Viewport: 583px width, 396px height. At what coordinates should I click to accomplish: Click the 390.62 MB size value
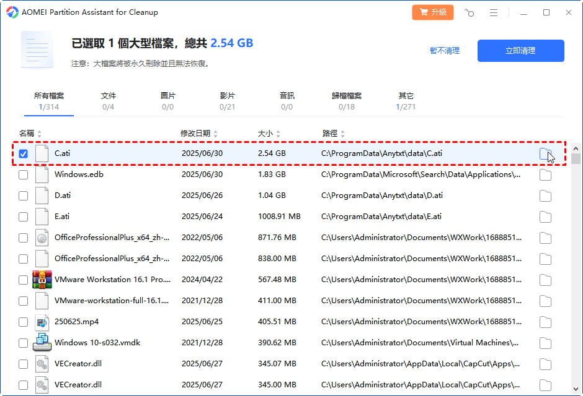pos(277,343)
